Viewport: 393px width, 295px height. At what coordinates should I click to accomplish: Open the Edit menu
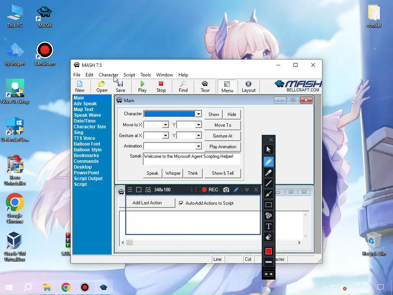[89, 75]
